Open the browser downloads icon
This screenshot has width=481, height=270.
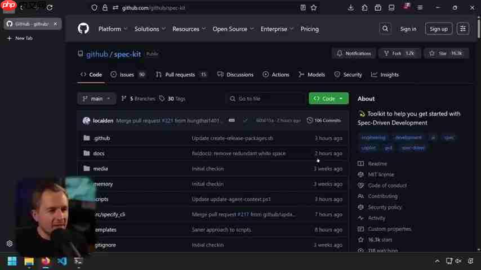point(351,8)
